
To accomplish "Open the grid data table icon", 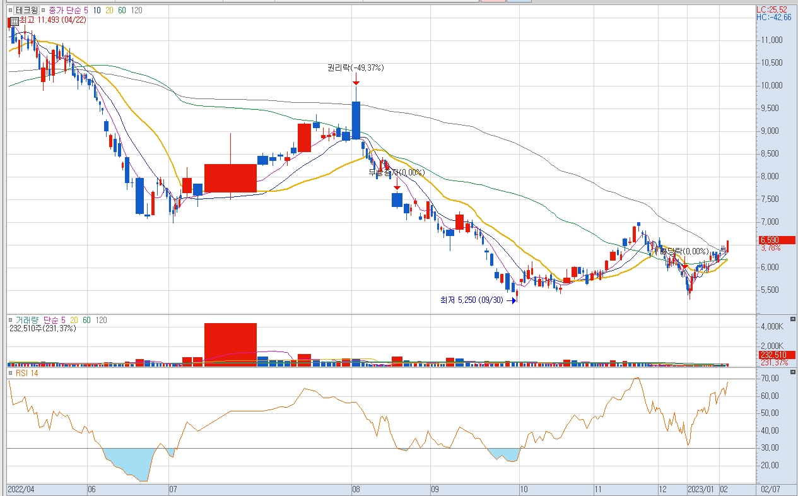I will (x=15, y=20).
